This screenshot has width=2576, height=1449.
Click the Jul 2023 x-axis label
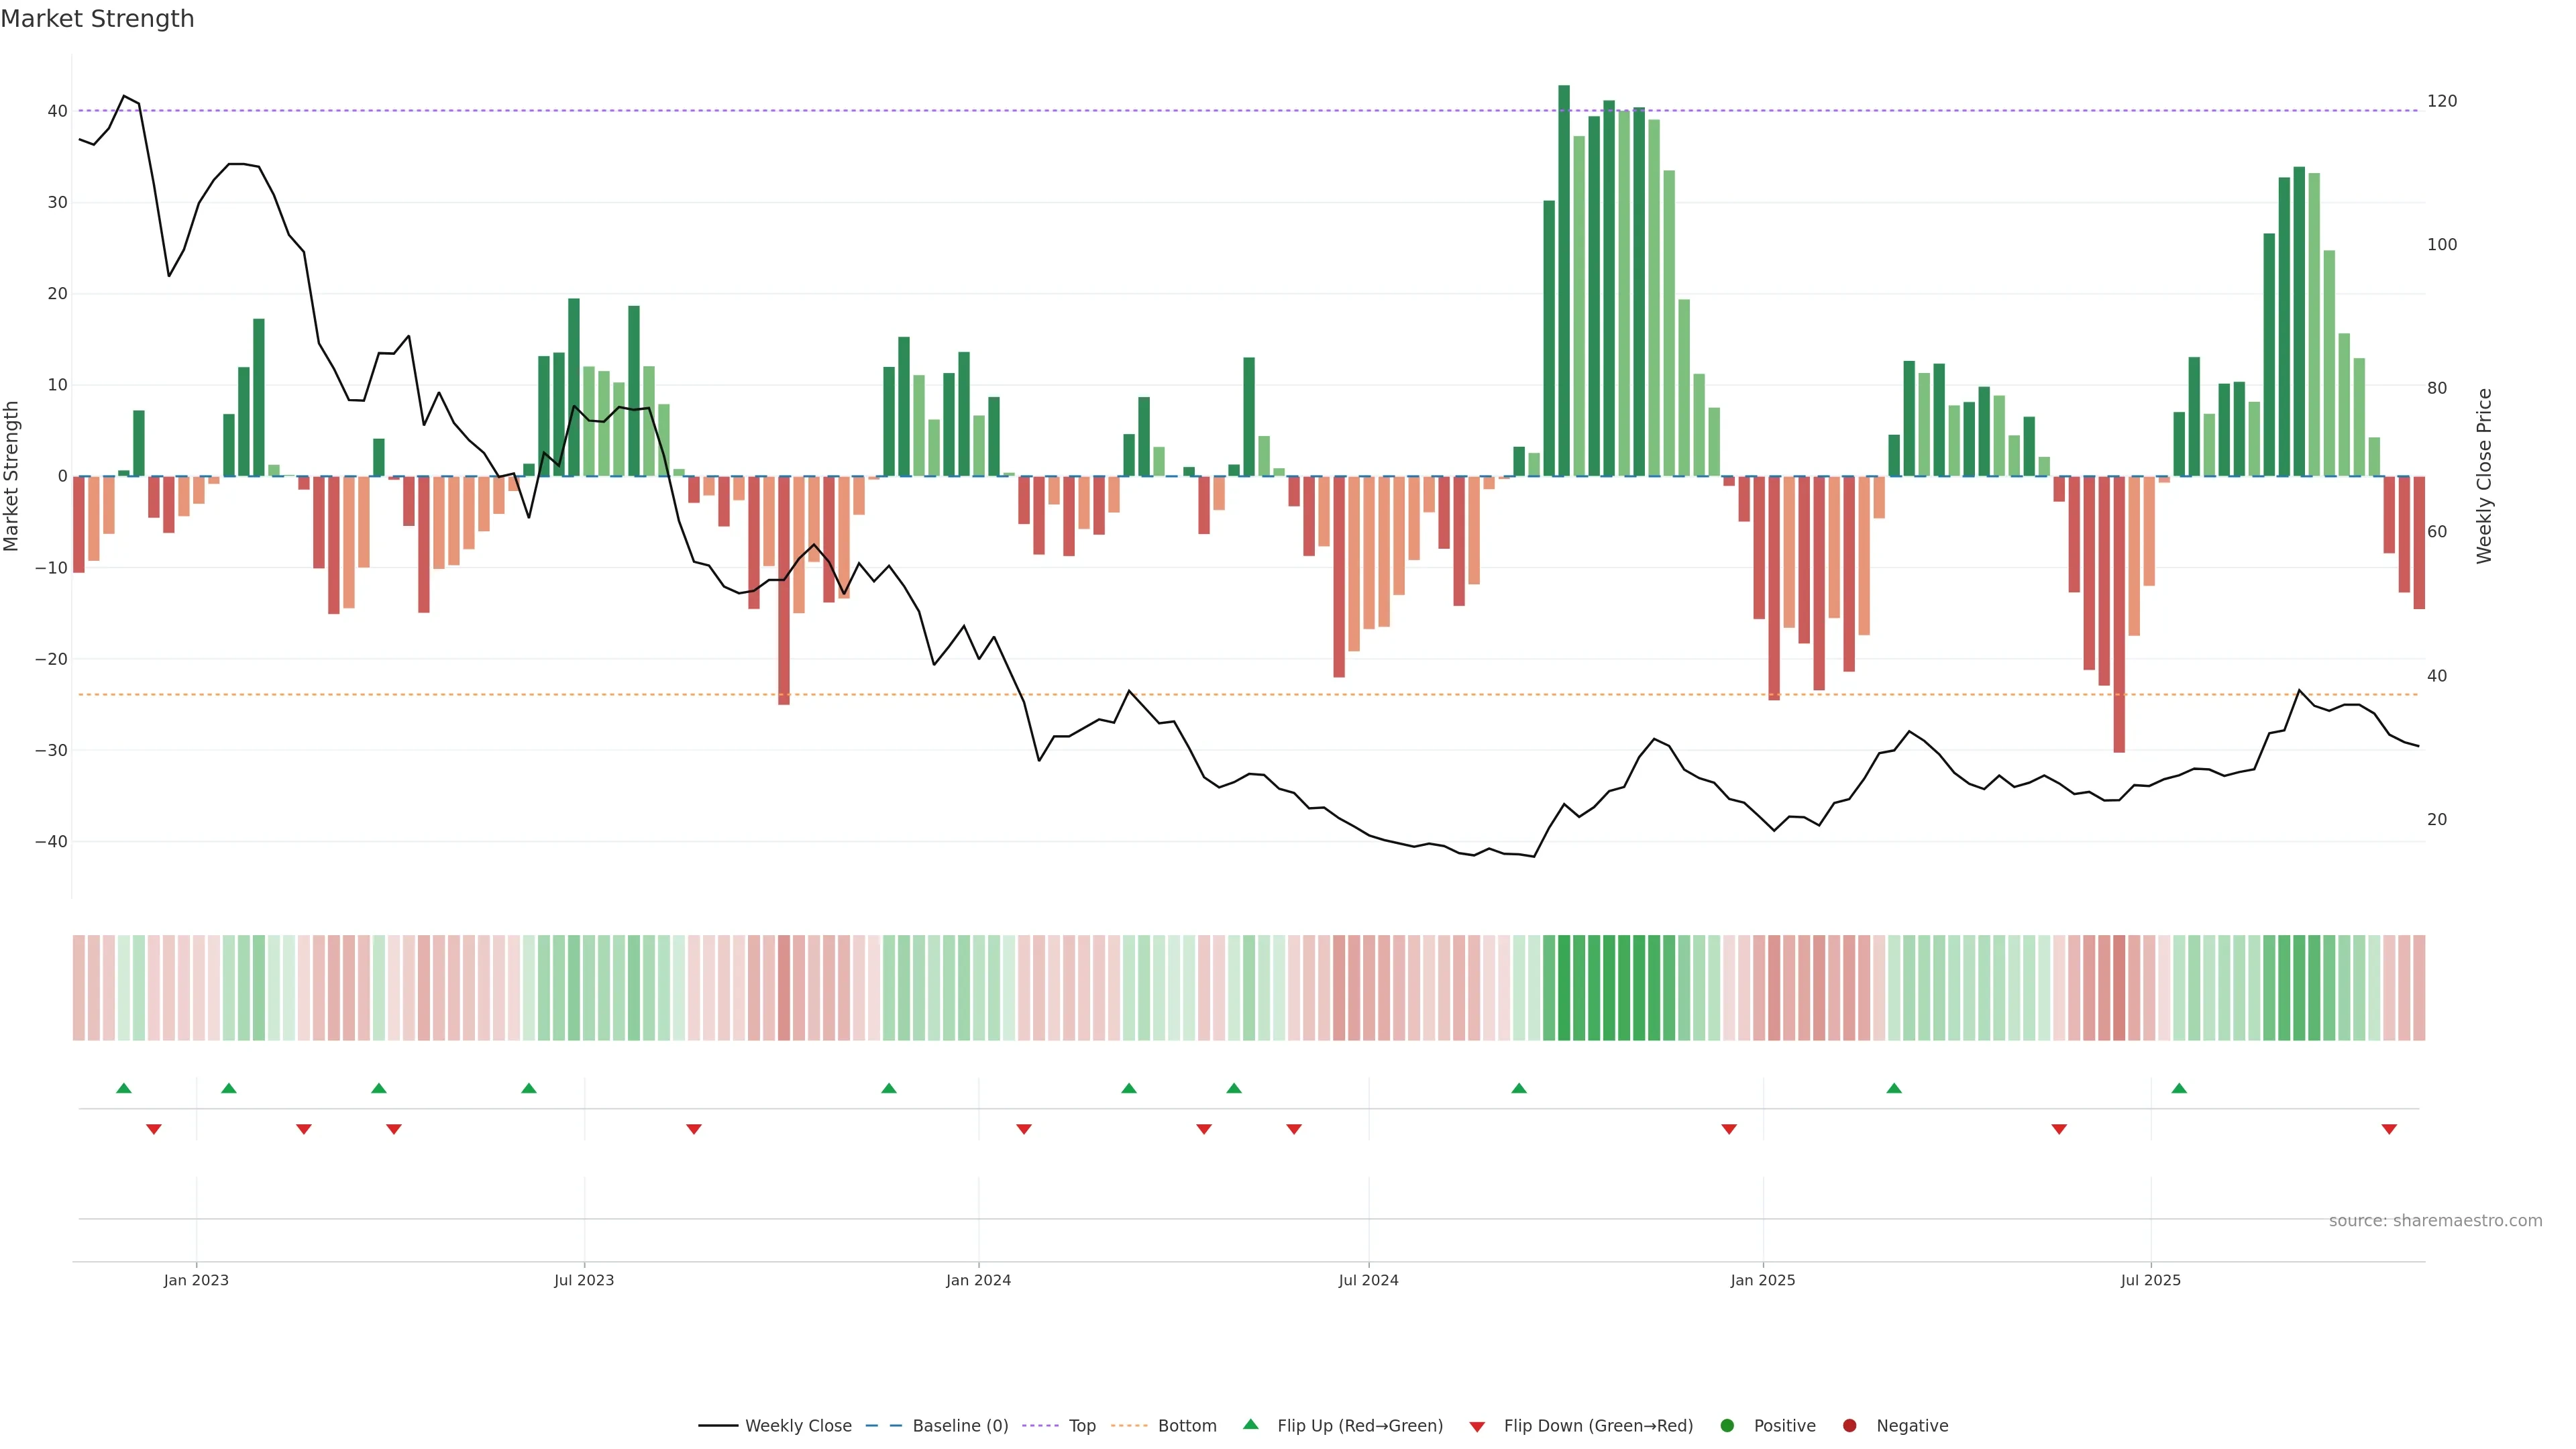point(584,1280)
